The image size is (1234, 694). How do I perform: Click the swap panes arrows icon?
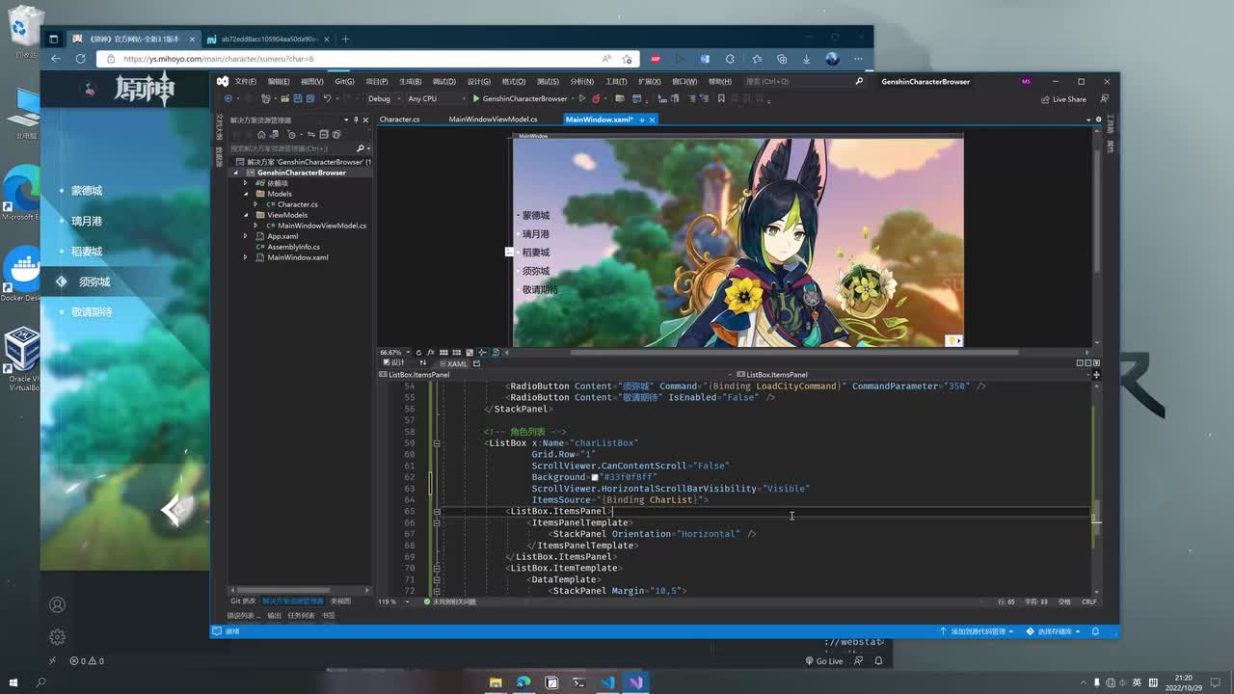tap(421, 363)
